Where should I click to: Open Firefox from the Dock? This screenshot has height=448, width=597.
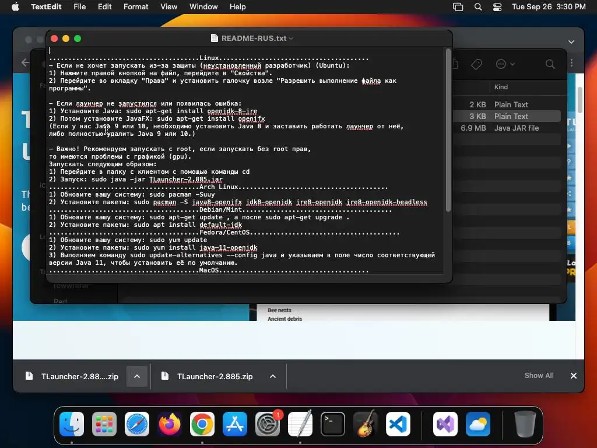point(170,424)
